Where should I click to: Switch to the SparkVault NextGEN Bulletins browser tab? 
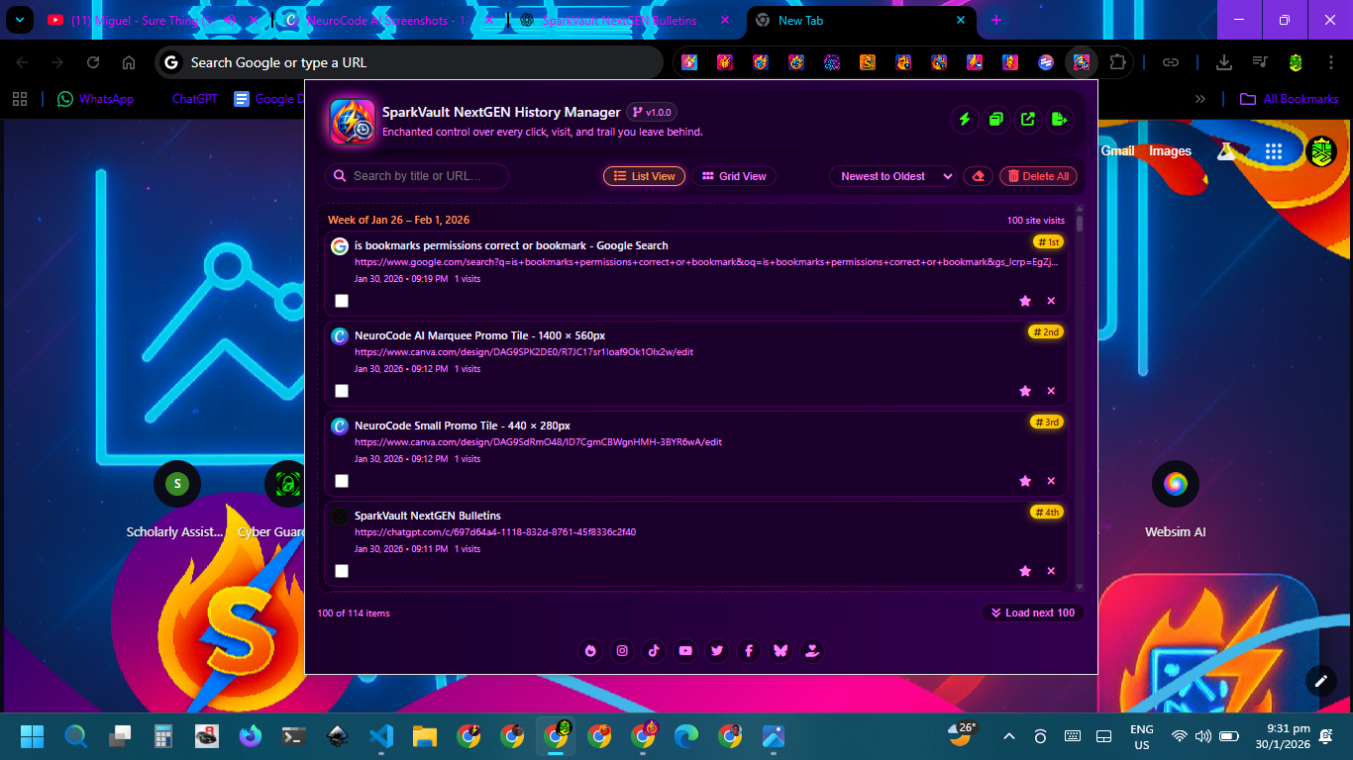(x=619, y=21)
